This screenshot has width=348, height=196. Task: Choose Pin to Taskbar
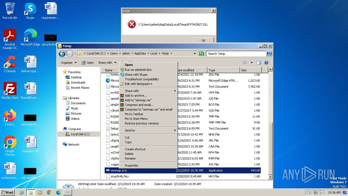(x=148, y=114)
